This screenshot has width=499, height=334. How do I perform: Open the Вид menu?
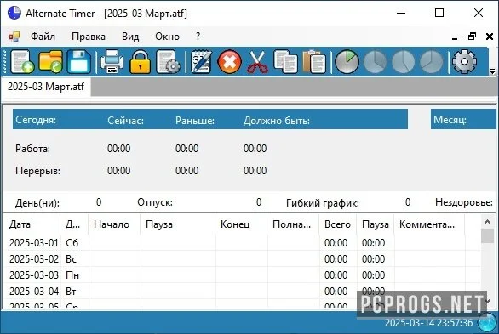pos(130,37)
